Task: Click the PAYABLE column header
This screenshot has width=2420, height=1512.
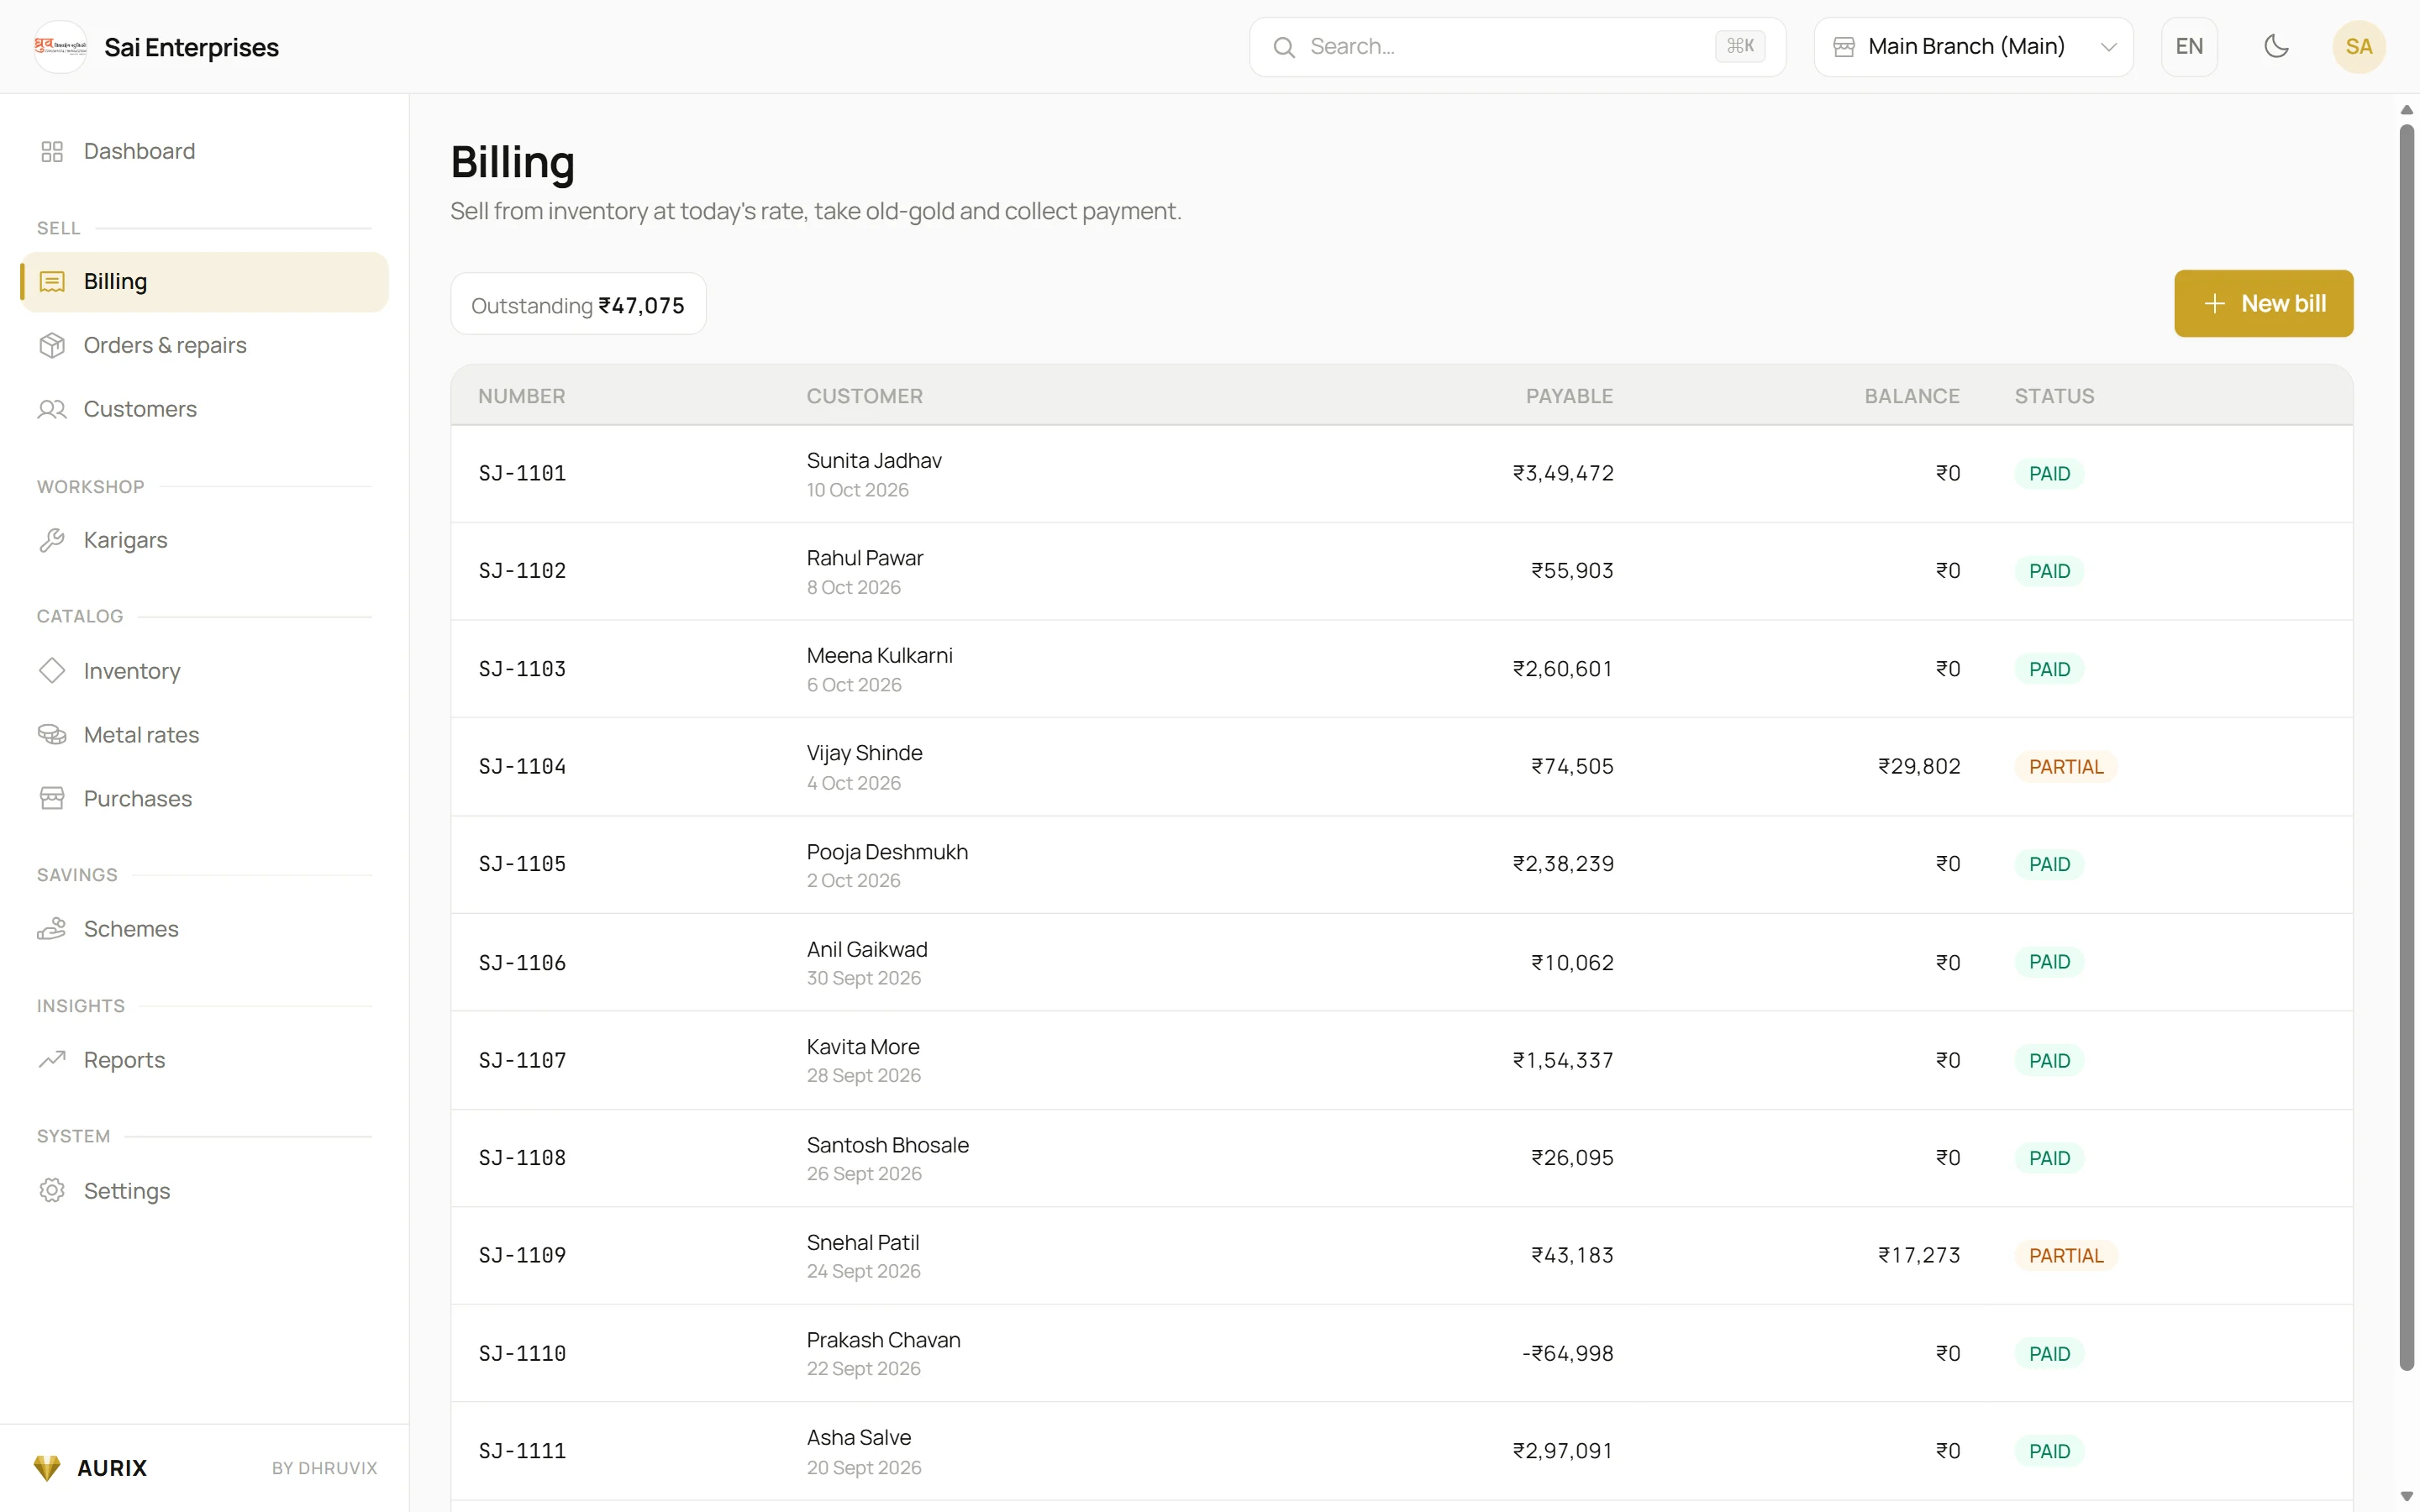Action: (1569, 396)
